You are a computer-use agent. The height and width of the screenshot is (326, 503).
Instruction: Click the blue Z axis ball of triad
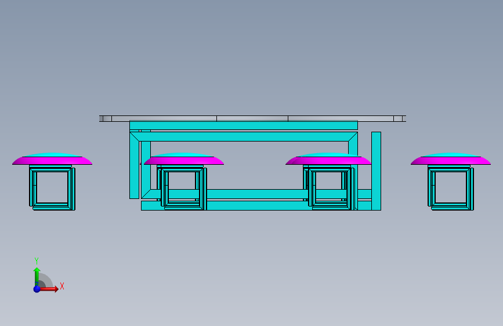pos(37,289)
